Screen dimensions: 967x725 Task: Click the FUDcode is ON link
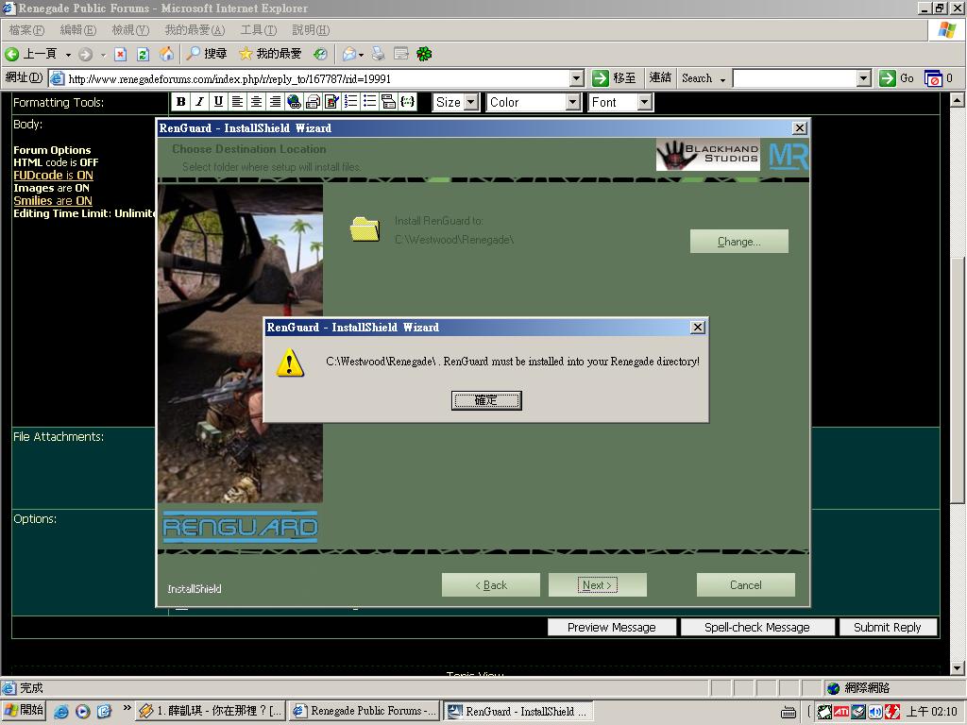point(53,175)
